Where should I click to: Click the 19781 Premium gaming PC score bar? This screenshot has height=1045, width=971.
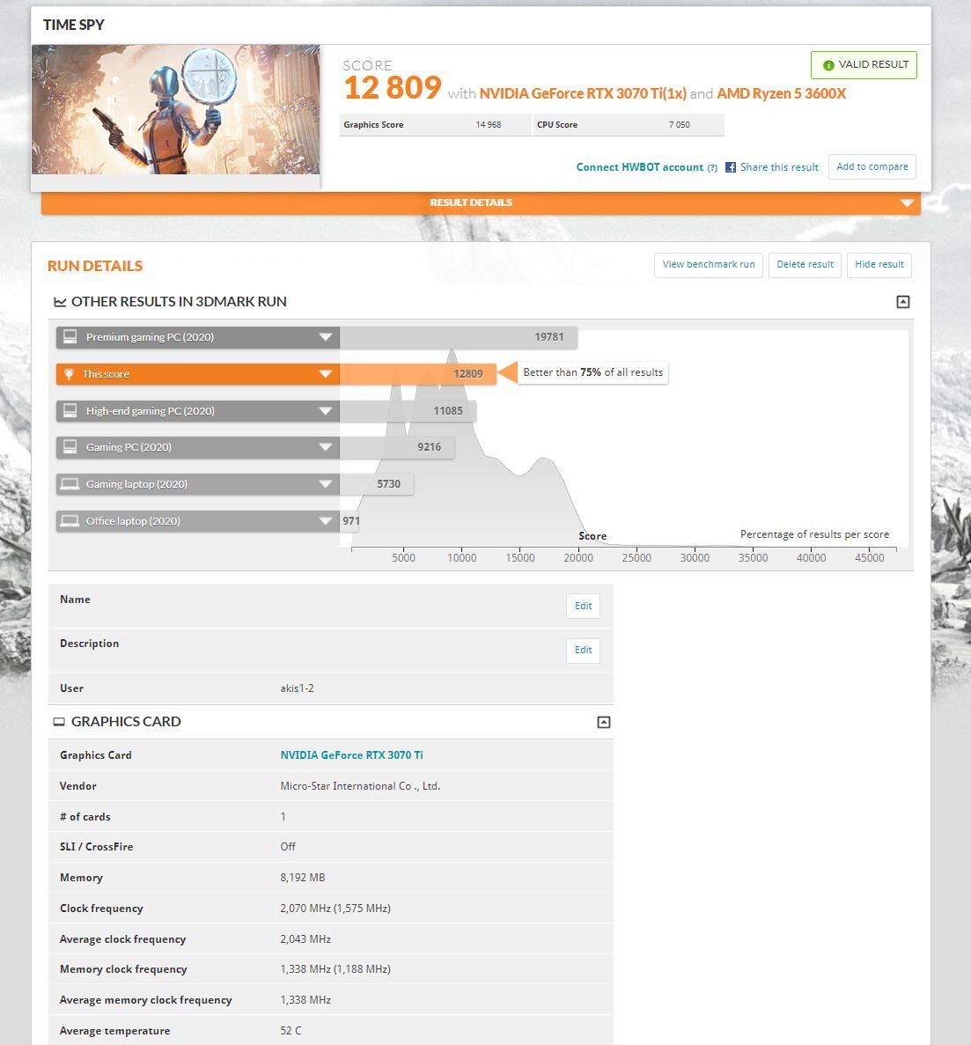(x=459, y=336)
